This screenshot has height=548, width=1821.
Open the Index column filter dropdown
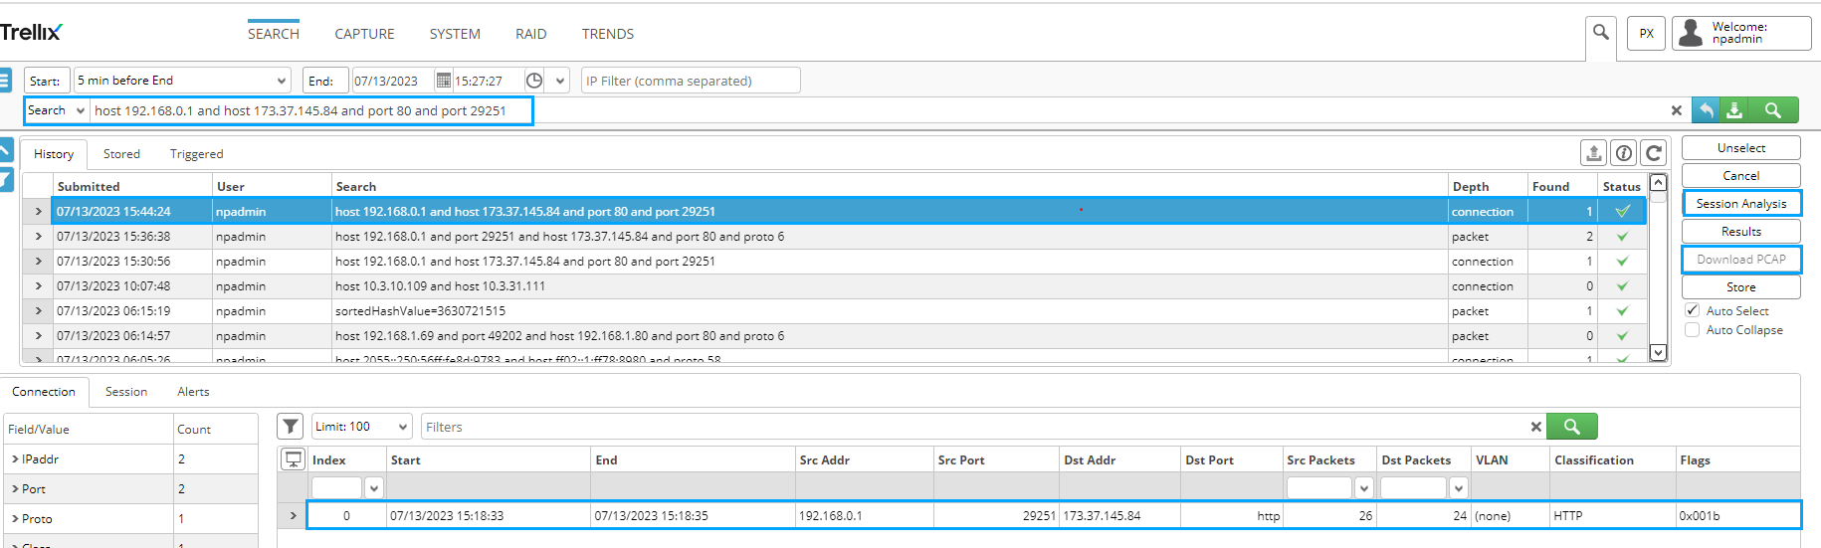(373, 487)
